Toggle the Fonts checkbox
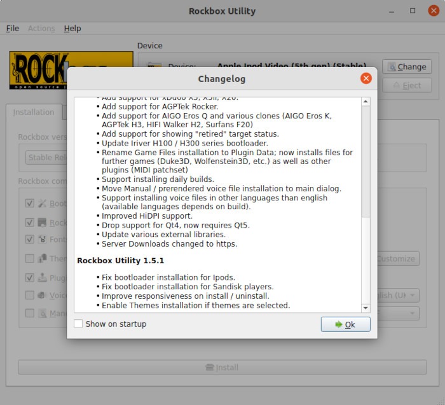The width and height of the screenshot is (445, 405). 30,239
